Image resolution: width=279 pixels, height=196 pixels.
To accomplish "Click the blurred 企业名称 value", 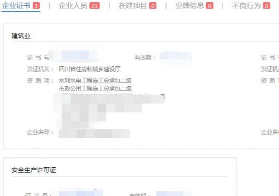I will point(94,133).
